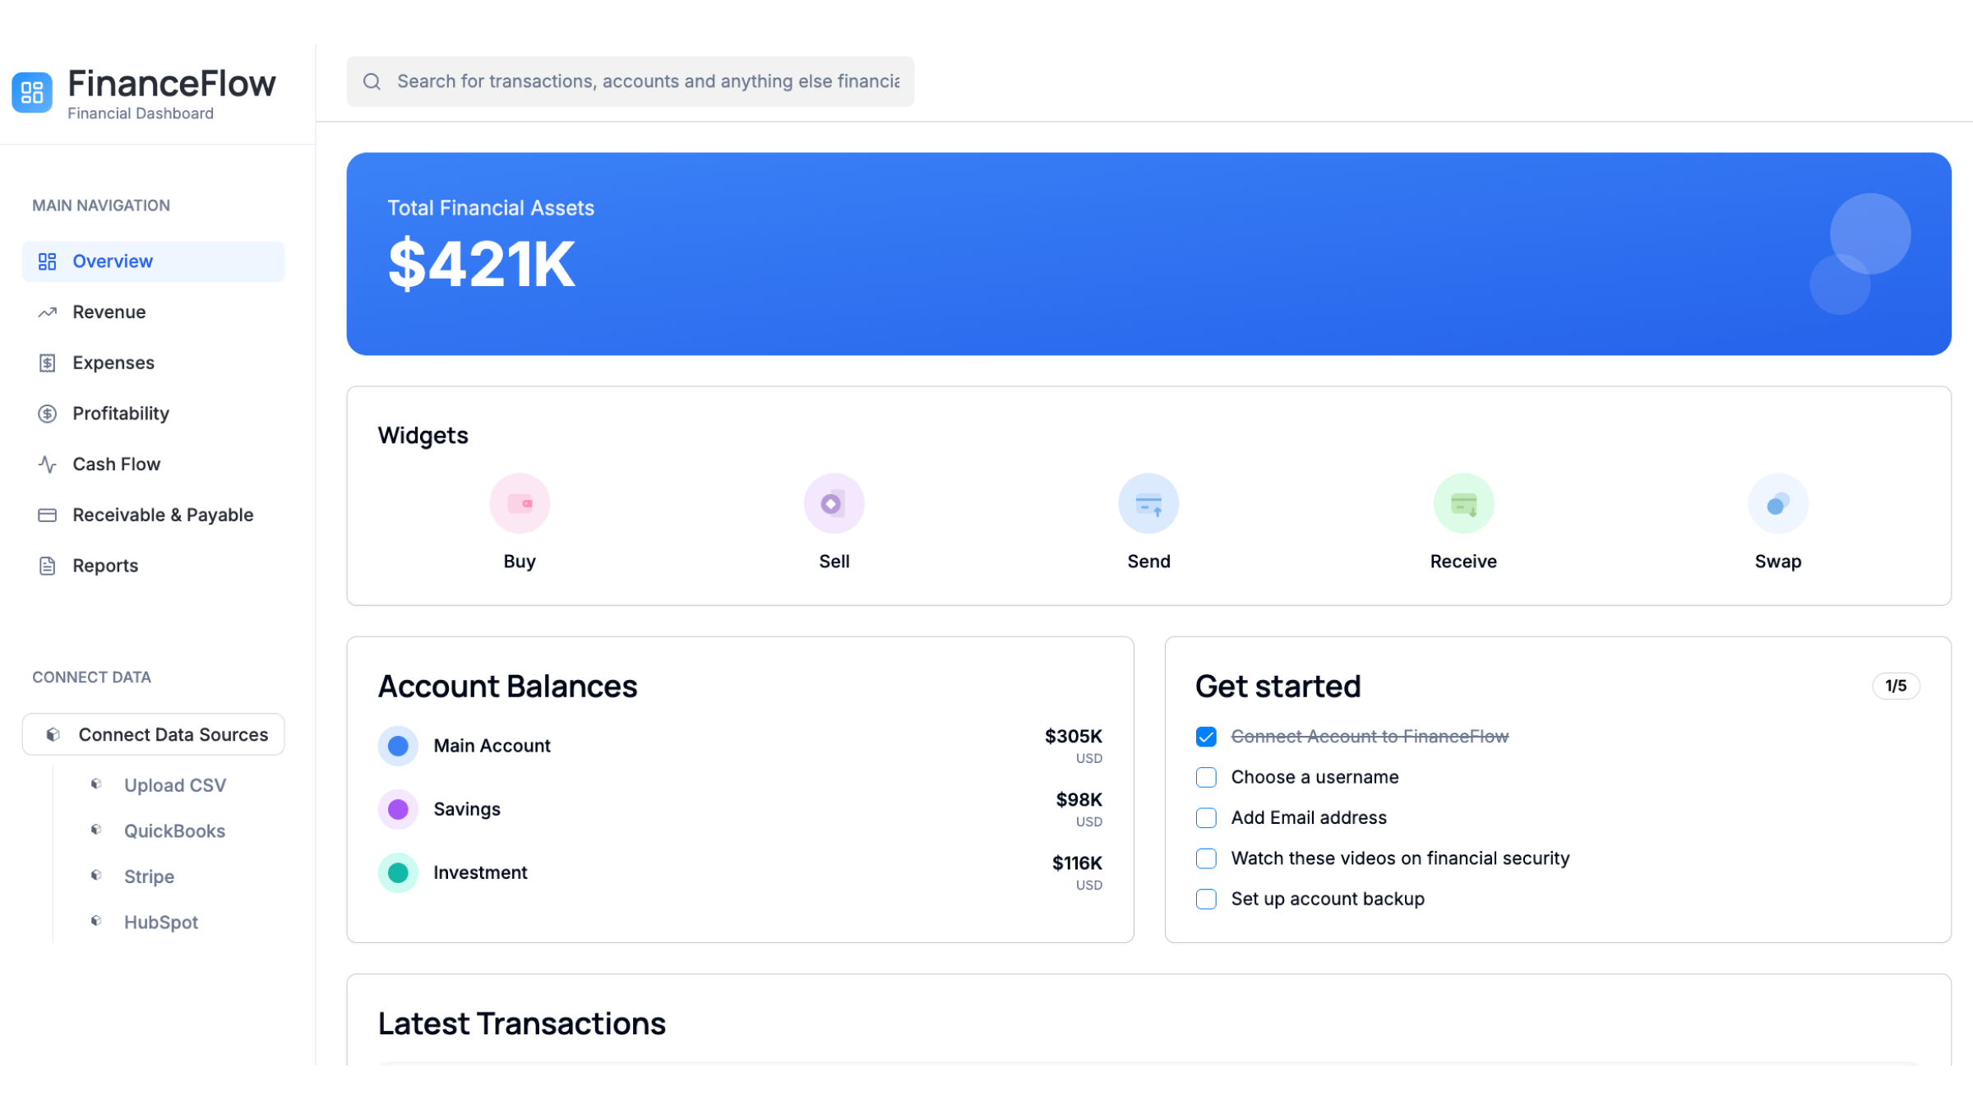Click the search magnifier icon

tap(372, 81)
